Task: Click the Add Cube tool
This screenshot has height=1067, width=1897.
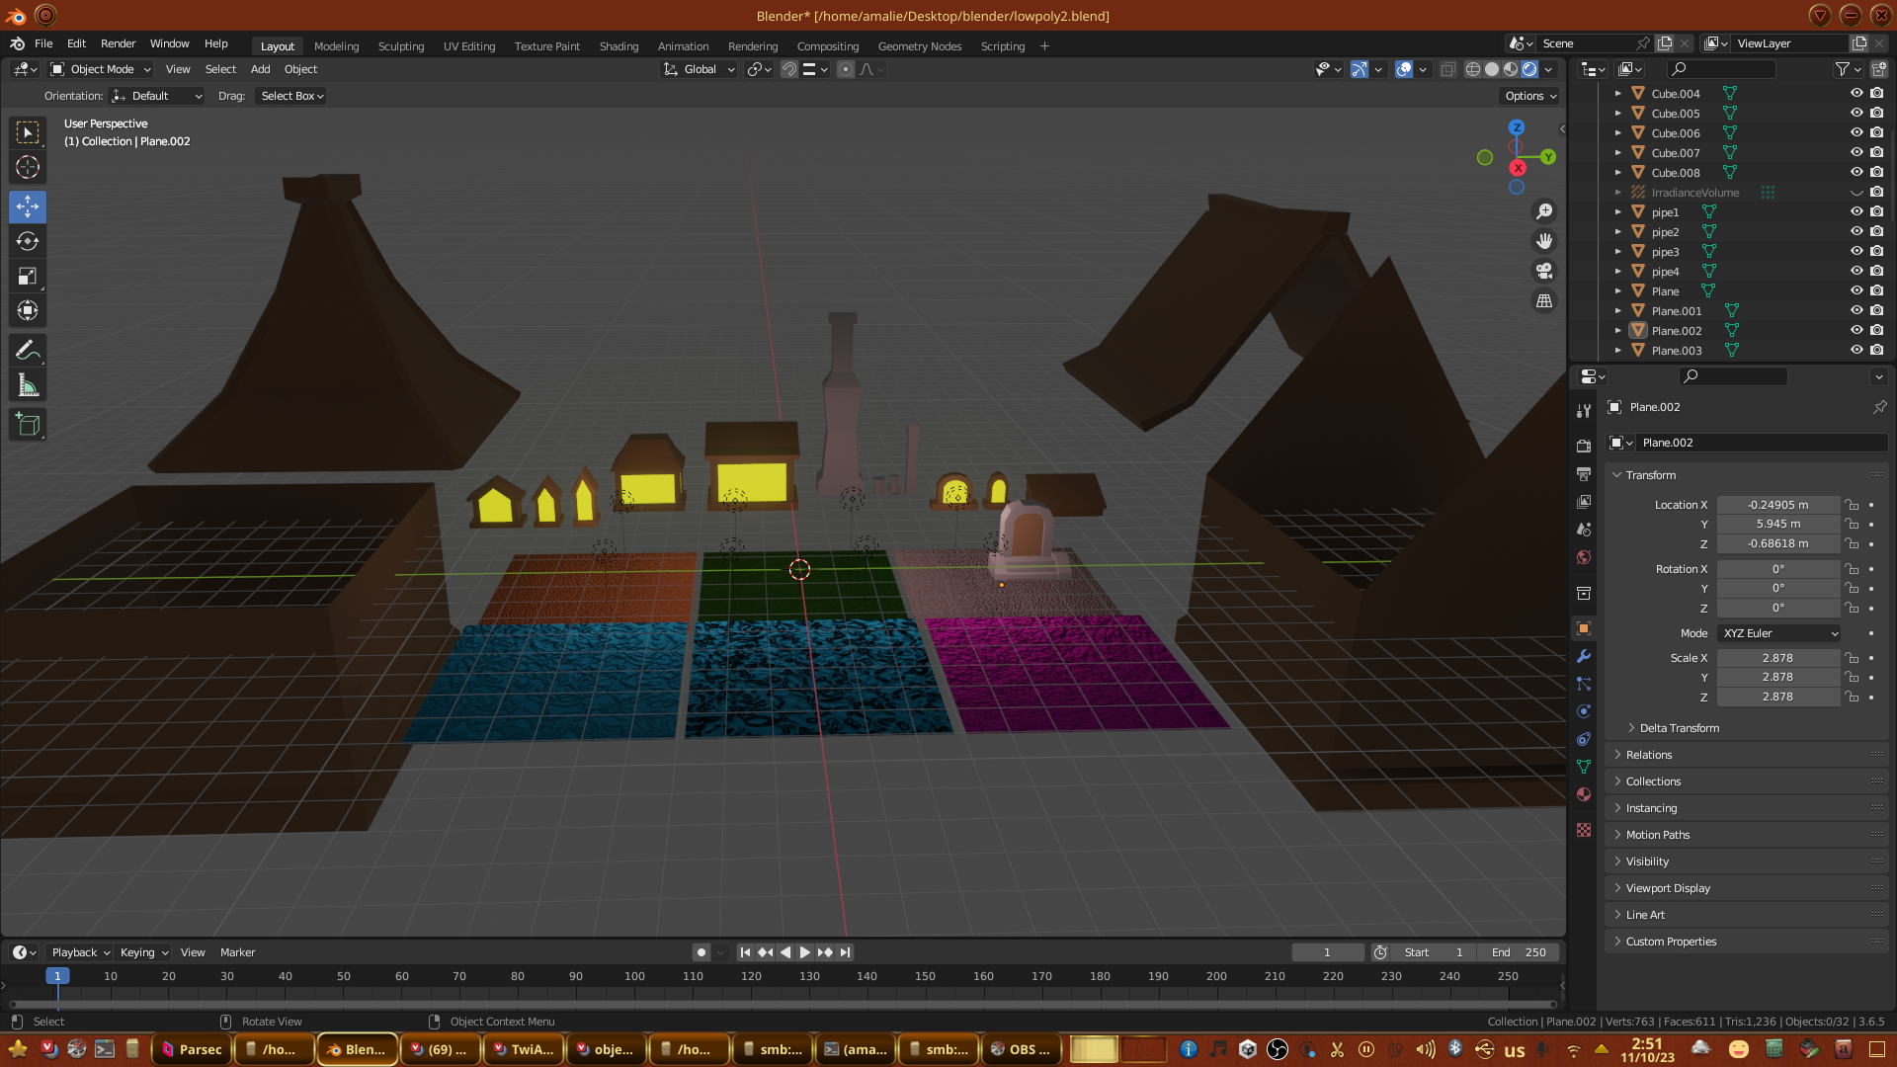Action: 28,425
